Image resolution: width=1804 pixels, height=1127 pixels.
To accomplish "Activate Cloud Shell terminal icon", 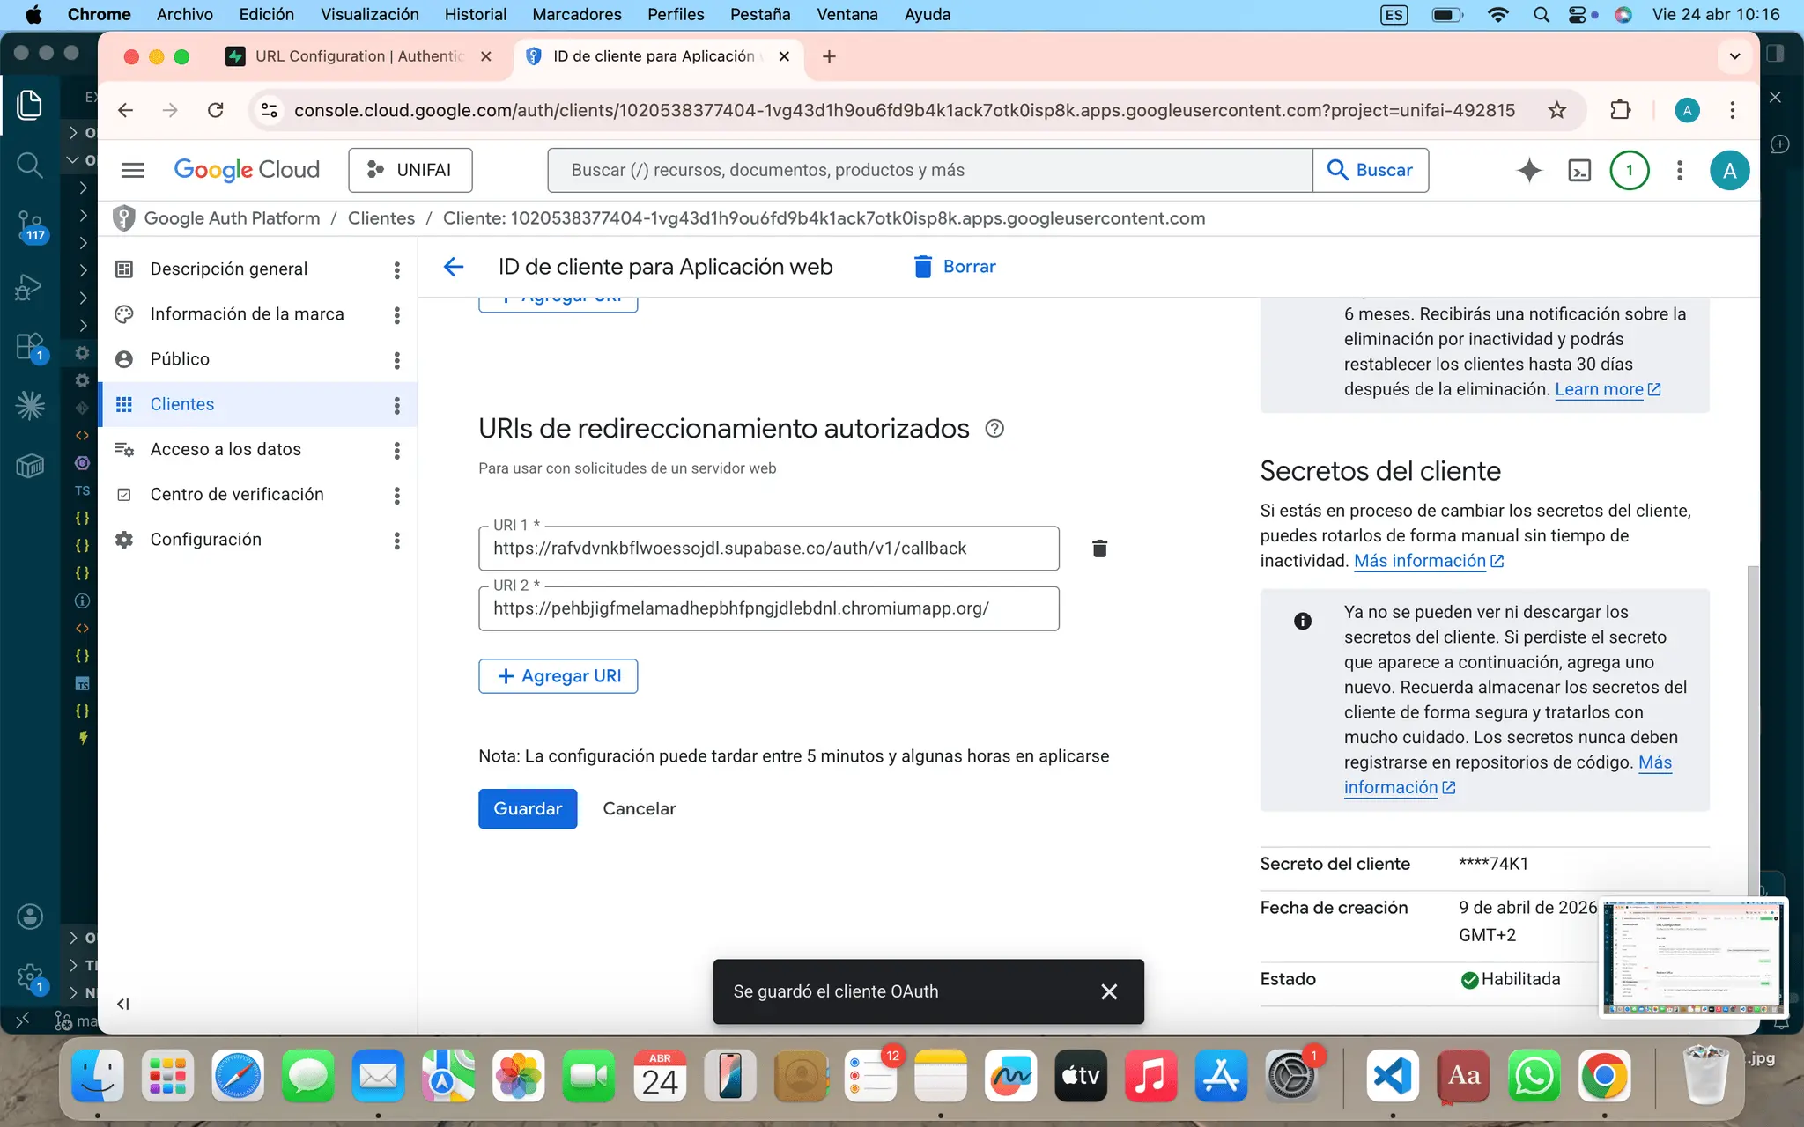I will 1579,170.
